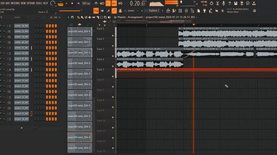Open the playlist view icon
Image resolution: width=277 pixels, height=155 pixels.
click(168, 11)
